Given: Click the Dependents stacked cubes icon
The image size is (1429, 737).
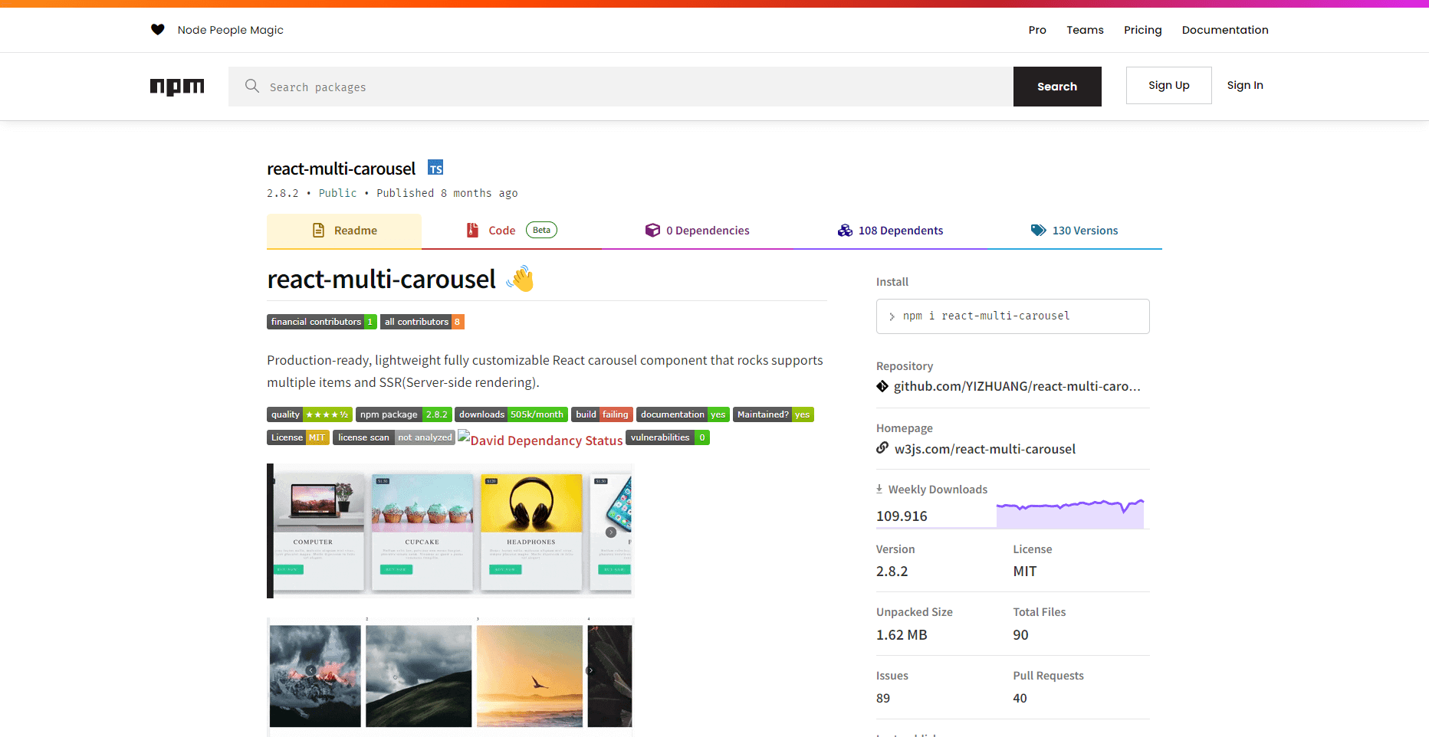Looking at the screenshot, I should point(845,231).
